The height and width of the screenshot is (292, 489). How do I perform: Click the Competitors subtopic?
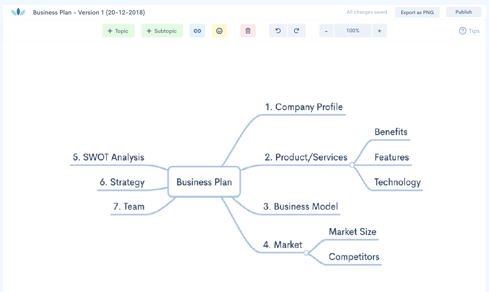pos(354,256)
